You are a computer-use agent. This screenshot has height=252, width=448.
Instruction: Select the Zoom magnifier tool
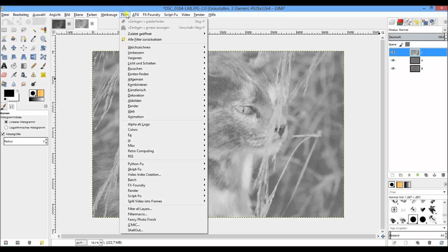pyautogui.click(x=43, y=38)
